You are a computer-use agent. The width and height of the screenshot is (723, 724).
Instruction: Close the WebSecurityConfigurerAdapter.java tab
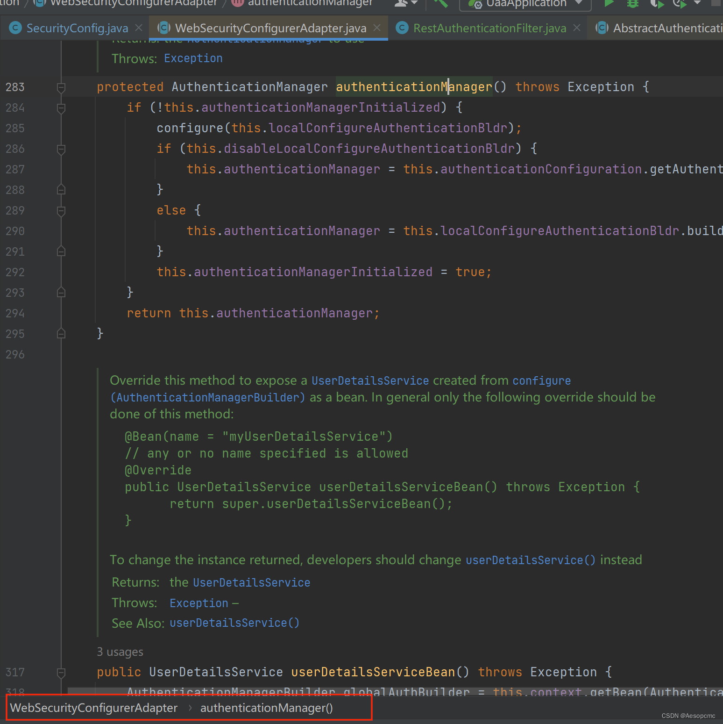pos(377,28)
